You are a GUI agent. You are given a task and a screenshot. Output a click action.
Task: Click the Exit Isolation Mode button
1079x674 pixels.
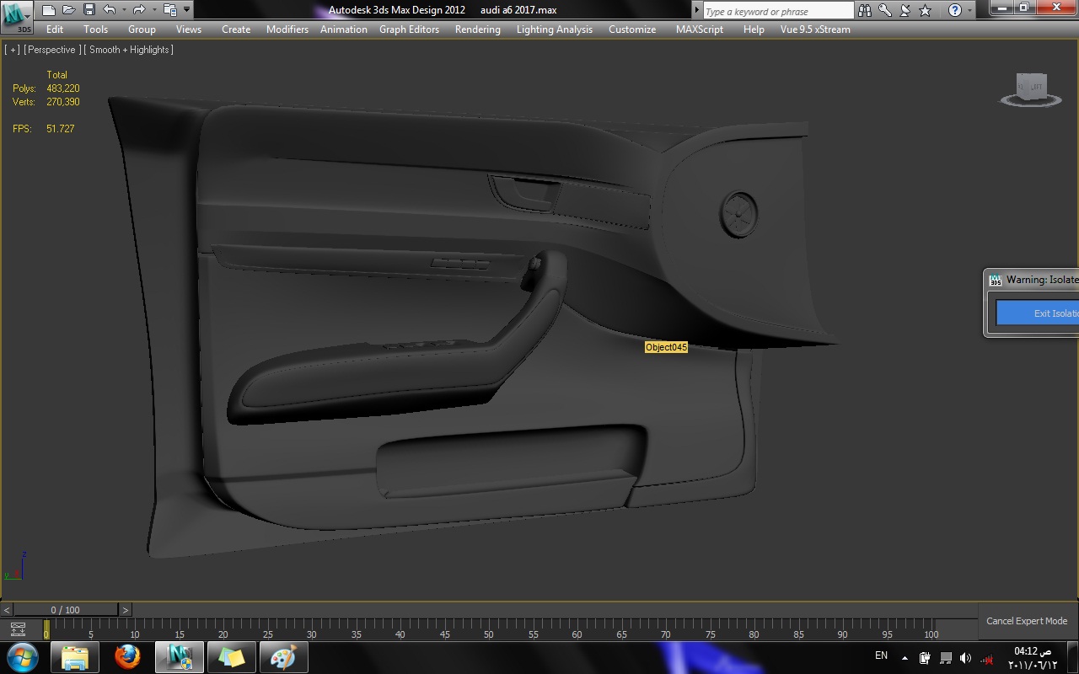pyautogui.click(x=1038, y=313)
